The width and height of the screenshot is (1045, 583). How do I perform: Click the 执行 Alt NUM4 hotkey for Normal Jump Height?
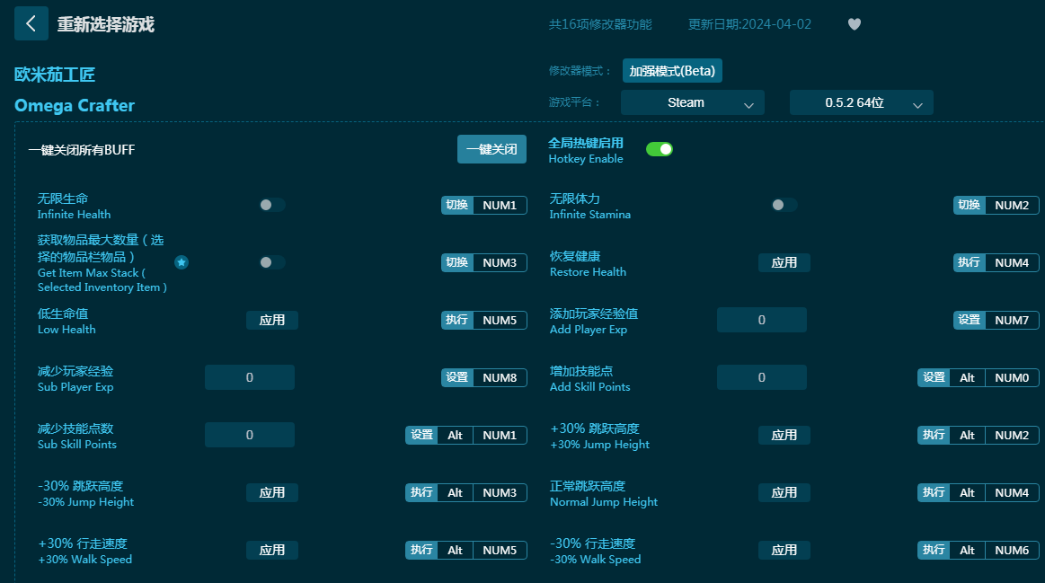tap(978, 492)
